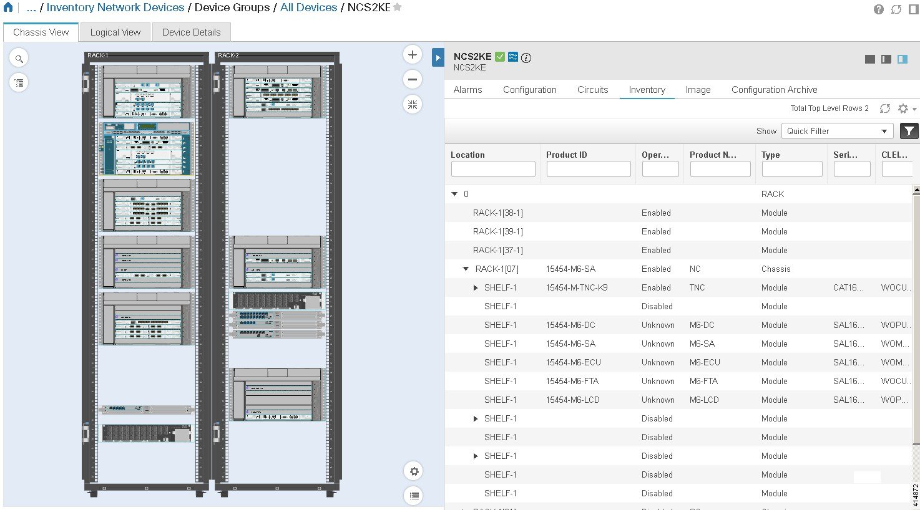This screenshot has width=920, height=510.
Task: Click the Product ID filter input field
Action: pyautogui.click(x=589, y=169)
